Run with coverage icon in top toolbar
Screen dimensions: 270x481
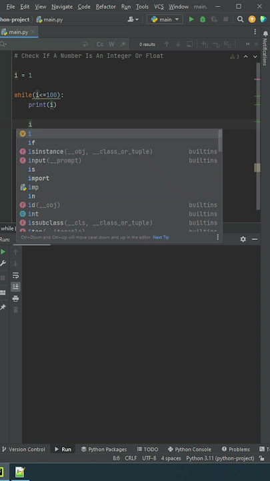pos(214,19)
